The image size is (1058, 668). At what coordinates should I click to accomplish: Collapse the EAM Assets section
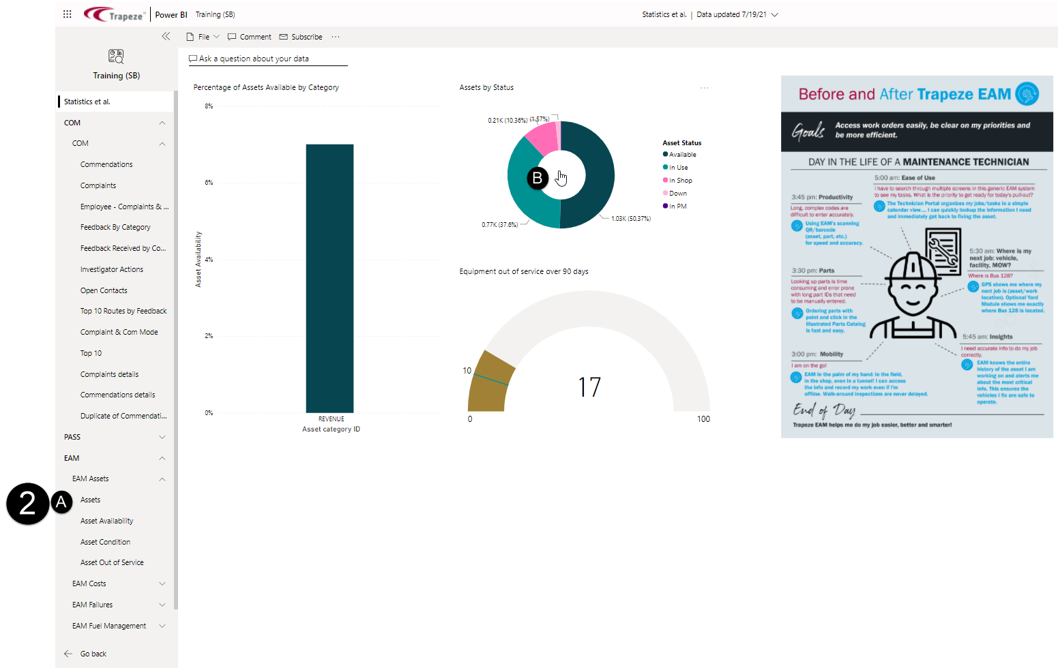pos(162,479)
